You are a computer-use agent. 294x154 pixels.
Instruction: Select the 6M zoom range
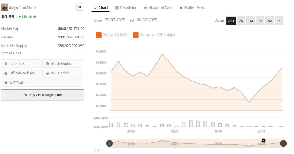[270, 21]
